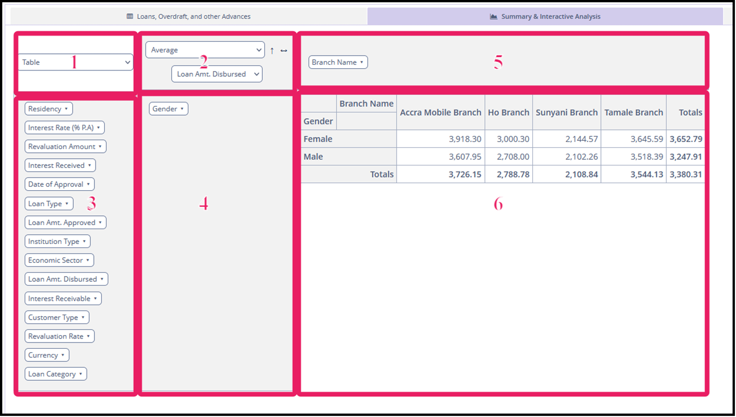Select the Female value for Ho Branch

509,139
